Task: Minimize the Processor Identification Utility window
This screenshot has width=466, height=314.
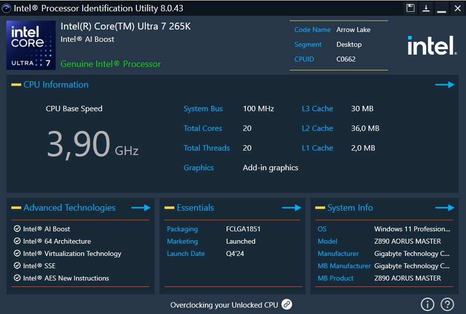Action: pyautogui.click(x=441, y=8)
